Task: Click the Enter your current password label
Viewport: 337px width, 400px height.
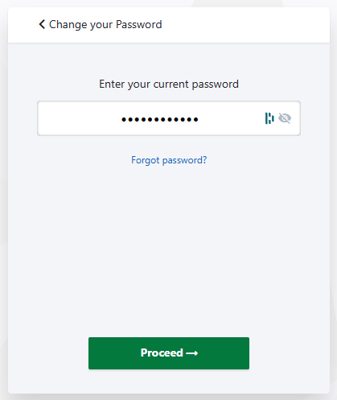Action: coord(169,85)
